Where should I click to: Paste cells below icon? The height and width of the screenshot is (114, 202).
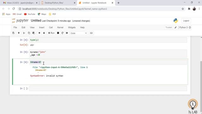point(34,33)
